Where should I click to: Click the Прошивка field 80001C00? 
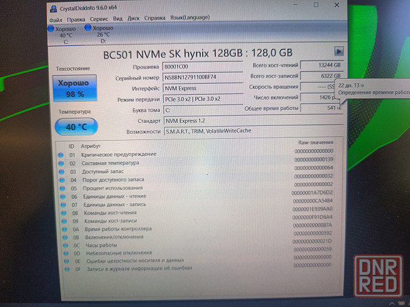(x=203, y=67)
